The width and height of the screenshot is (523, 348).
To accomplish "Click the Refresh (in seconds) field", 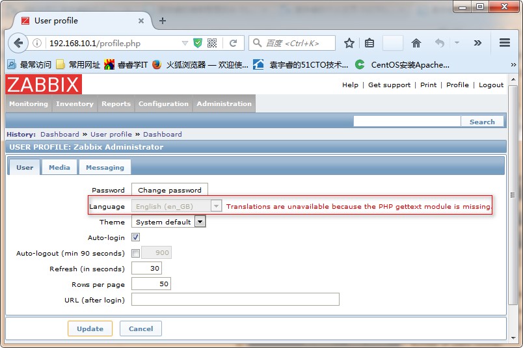I will 146,268.
